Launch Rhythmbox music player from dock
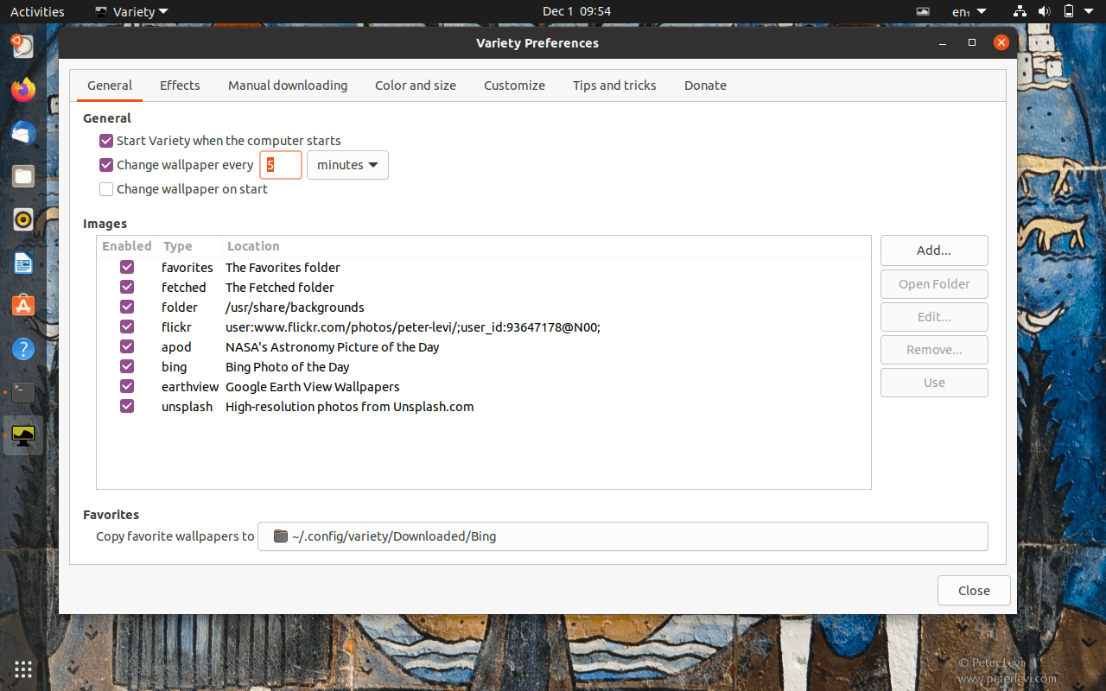 (x=23, y=219)
